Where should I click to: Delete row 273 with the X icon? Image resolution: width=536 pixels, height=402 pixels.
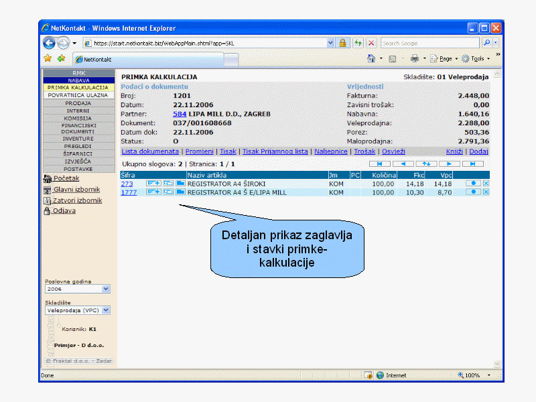(x=486, y=183)
